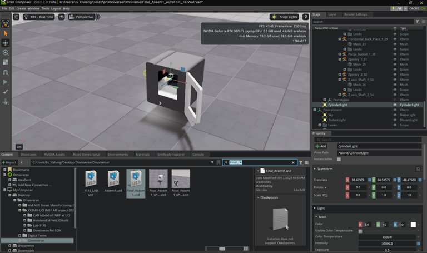427x253 pixels.
Task: Select the arrow selection tool in left toolbar
Action: (6, 33)
